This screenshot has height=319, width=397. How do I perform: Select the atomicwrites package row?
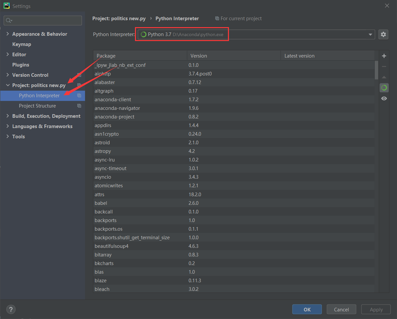coord(234,186)
